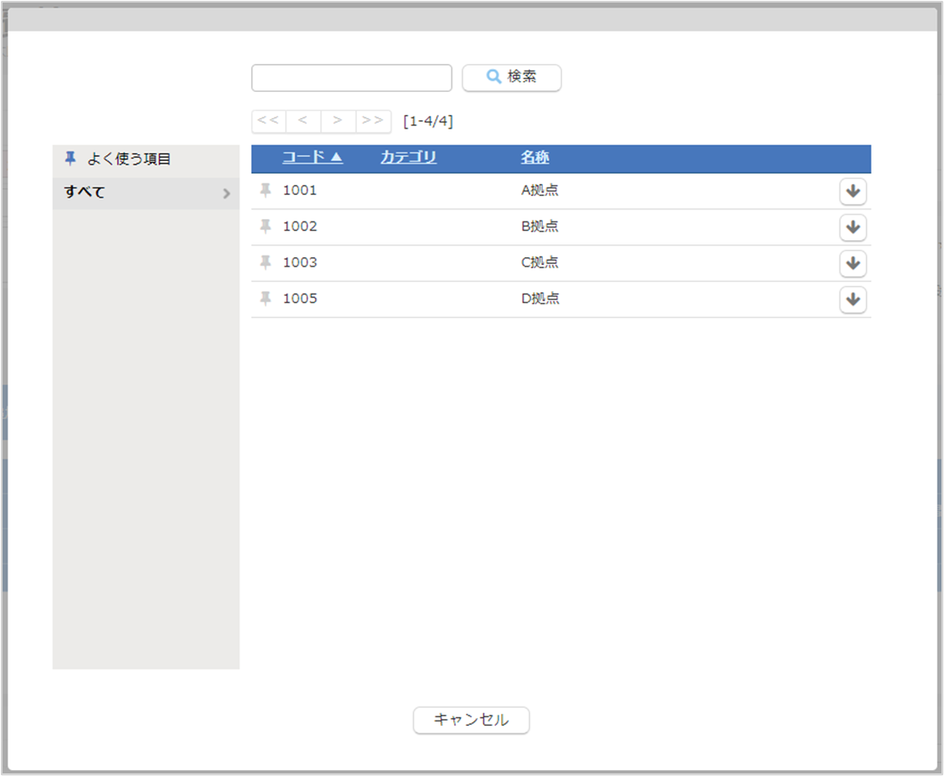Toggle pin icon for code 1003

click(x=265, y=262)
